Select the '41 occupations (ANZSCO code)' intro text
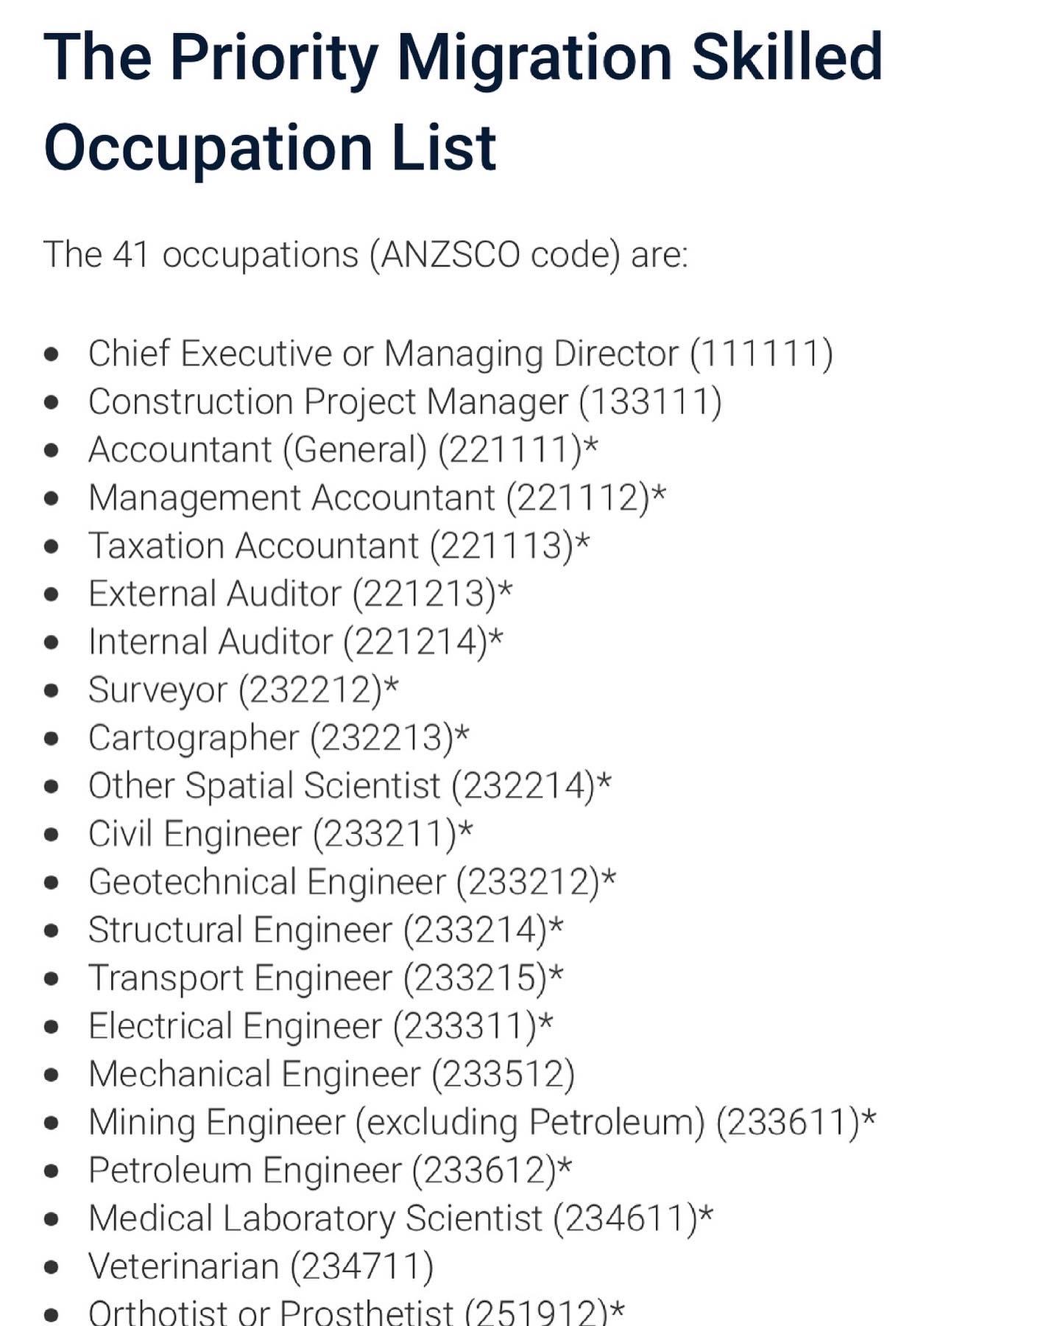 click(x=366, y=255)
